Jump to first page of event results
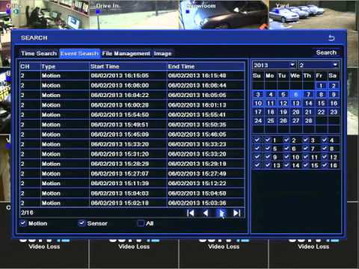Image resolution: width=359 pixels, height=269 pixels. click(x=191, y=213)
